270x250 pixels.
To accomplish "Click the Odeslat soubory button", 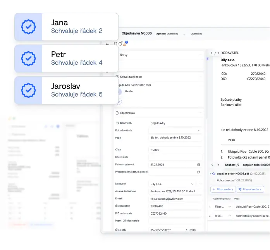I will pyautogui.click(x=250, y=189).
